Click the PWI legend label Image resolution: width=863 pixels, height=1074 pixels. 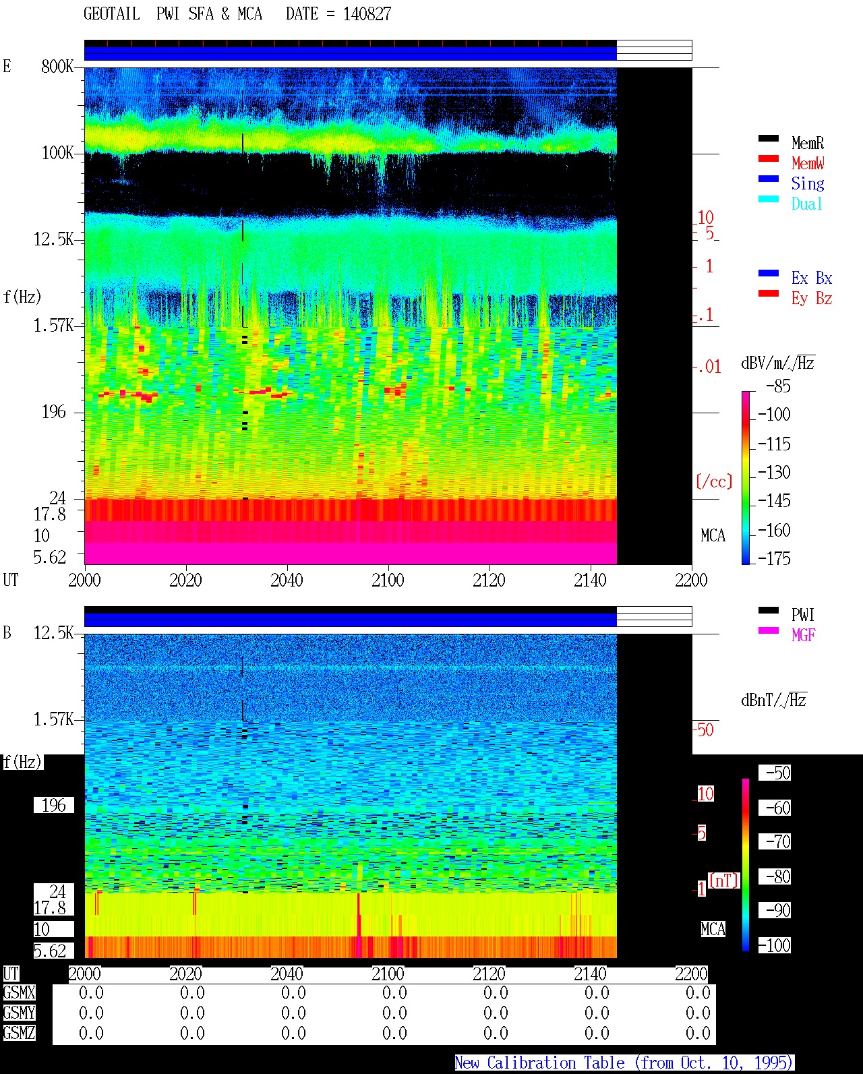[803, 615]
